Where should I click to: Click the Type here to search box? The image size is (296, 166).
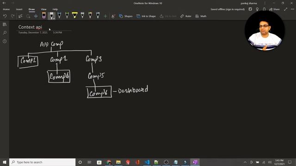tap(42, 162)
